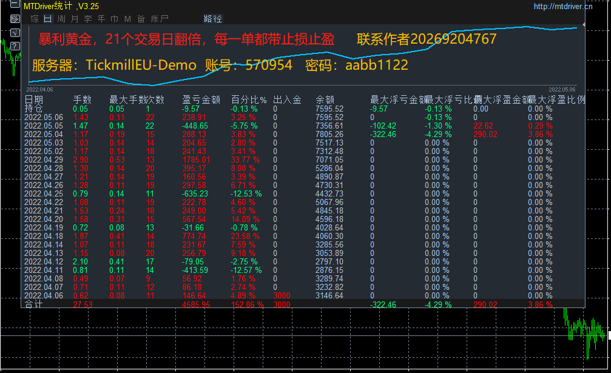Select the 2022.04.18 date row

pyautogui.click(x=44, y=236)
